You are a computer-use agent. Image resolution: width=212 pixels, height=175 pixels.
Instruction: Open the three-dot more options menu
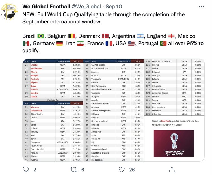pos(201,6)
